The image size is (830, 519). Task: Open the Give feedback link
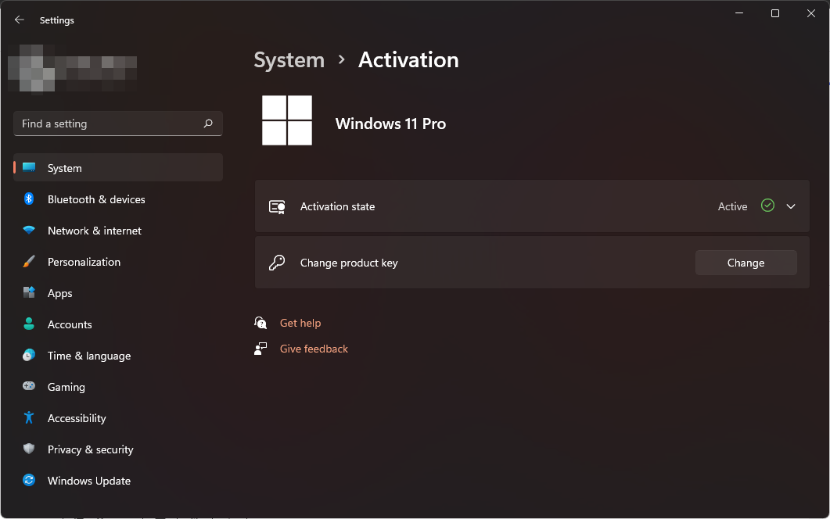(x=314, y=349)
